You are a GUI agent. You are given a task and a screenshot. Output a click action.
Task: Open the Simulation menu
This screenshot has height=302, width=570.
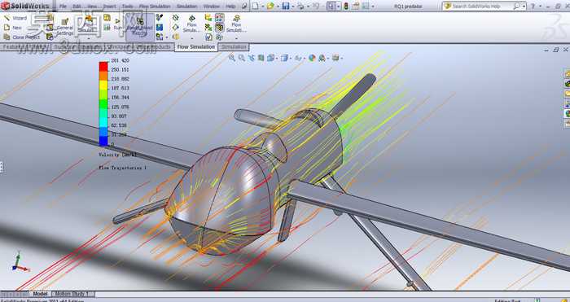point(187,7)
